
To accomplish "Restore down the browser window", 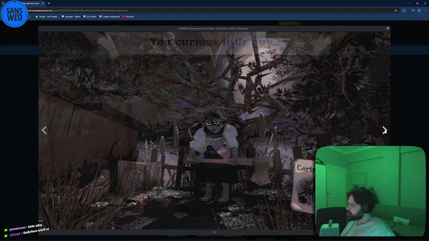I will (417, 3).
